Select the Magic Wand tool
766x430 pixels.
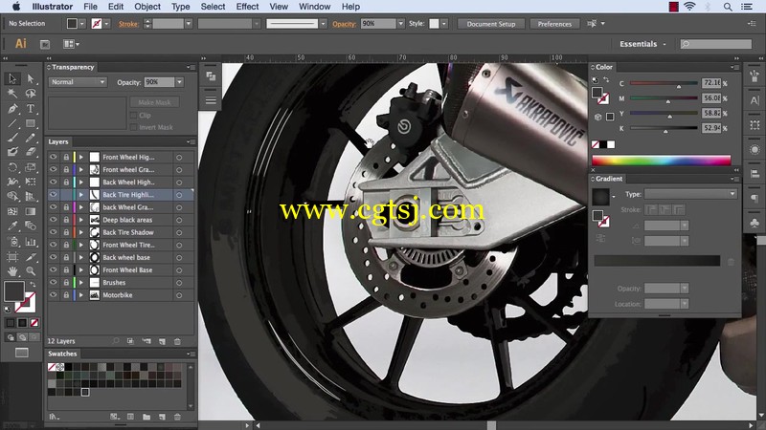pos(12,93)
